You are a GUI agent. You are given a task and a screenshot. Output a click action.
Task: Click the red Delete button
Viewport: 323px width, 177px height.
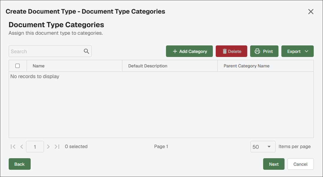[x=231, y=51]
